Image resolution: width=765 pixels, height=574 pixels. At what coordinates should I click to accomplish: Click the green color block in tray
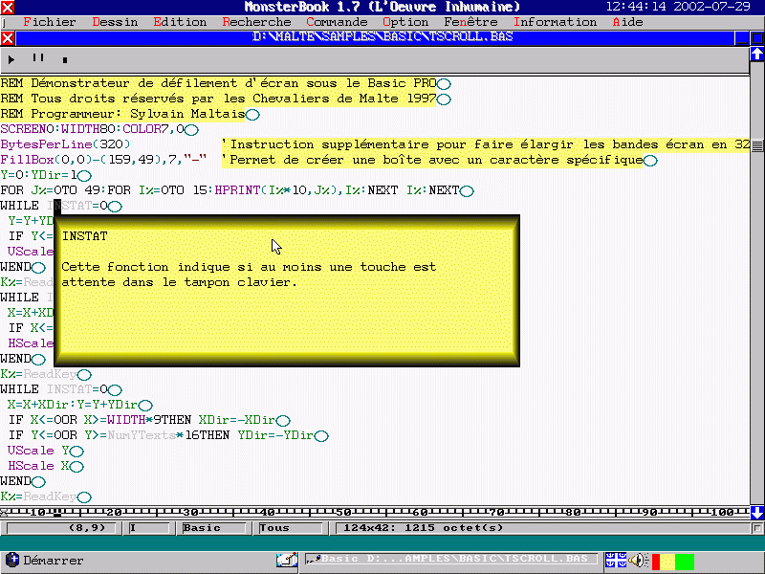pos(685,561)
